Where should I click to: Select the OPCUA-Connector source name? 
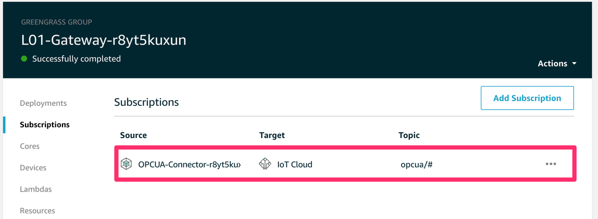pyautogui.click(x=189, y=165)
